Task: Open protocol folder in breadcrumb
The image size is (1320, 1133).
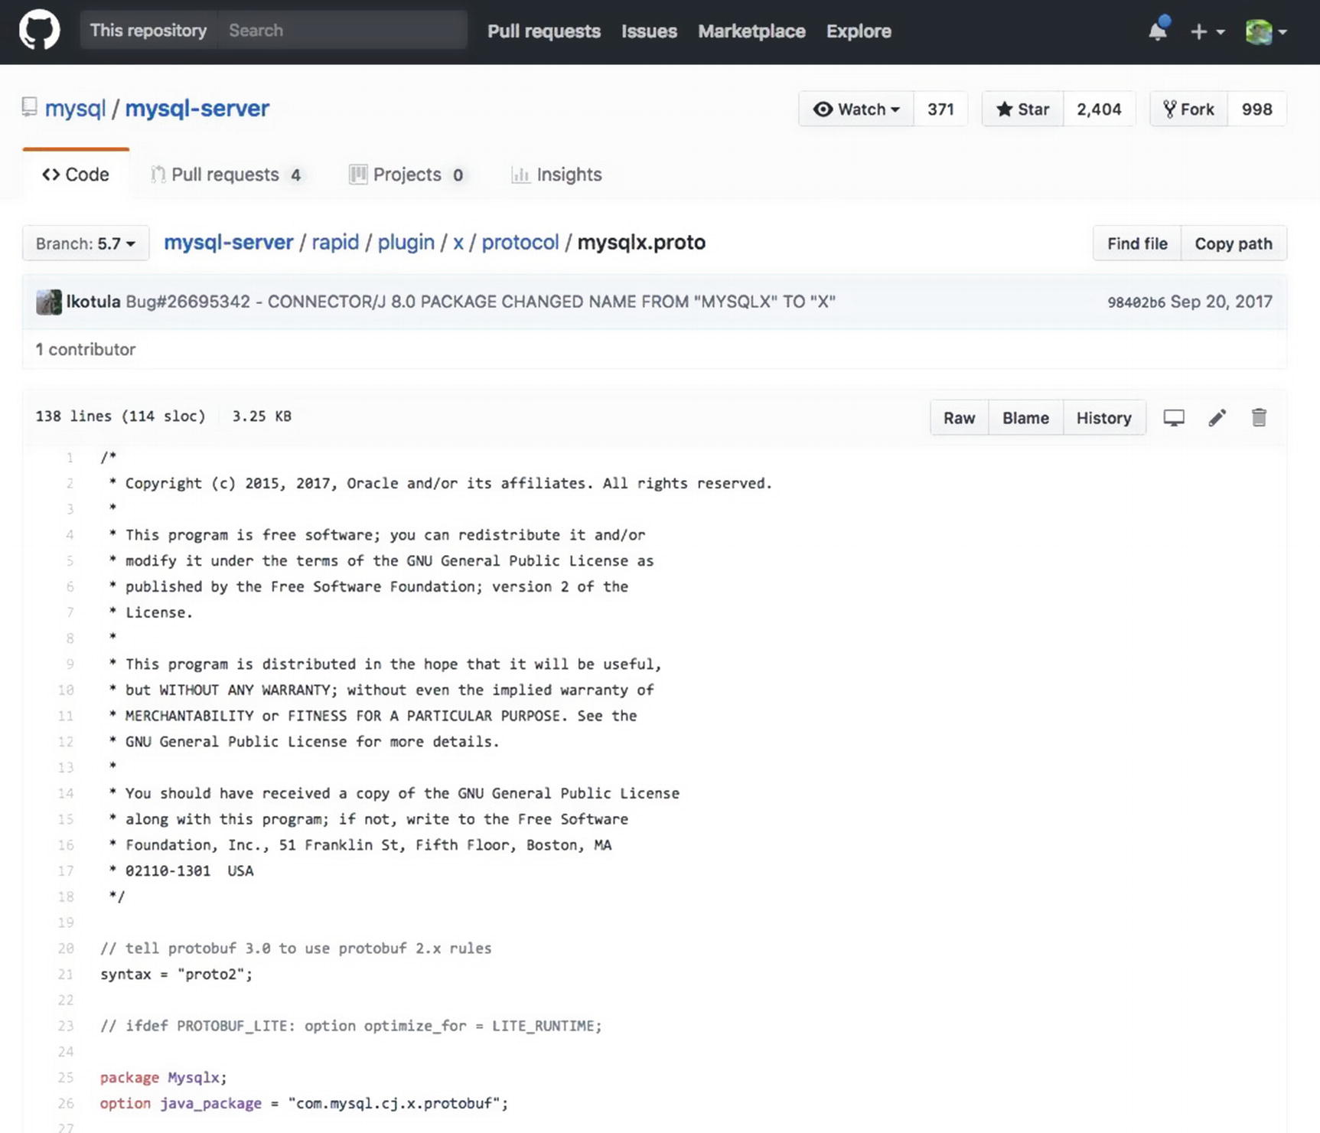Action: tap(520, 243)
